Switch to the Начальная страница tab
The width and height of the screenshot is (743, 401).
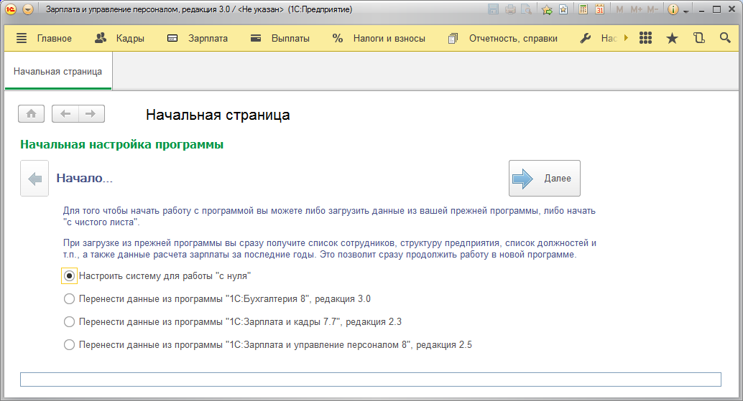(x=57, y=72)
